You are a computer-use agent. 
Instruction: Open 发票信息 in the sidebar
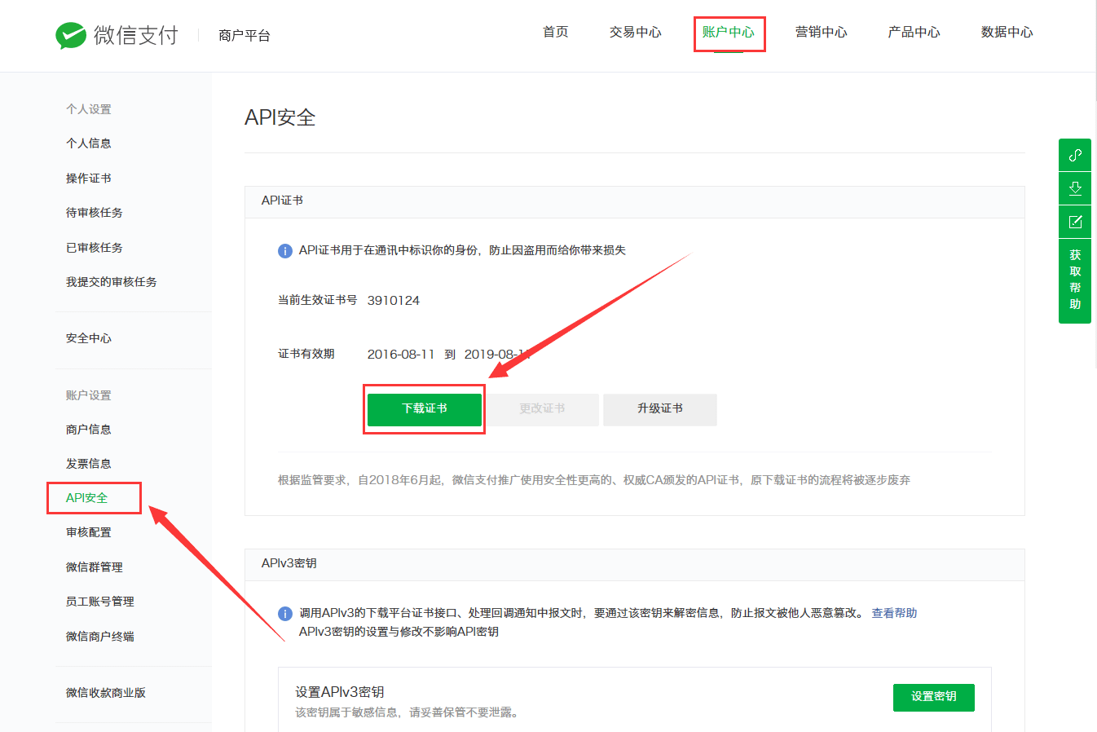click(x=89, y=464)
